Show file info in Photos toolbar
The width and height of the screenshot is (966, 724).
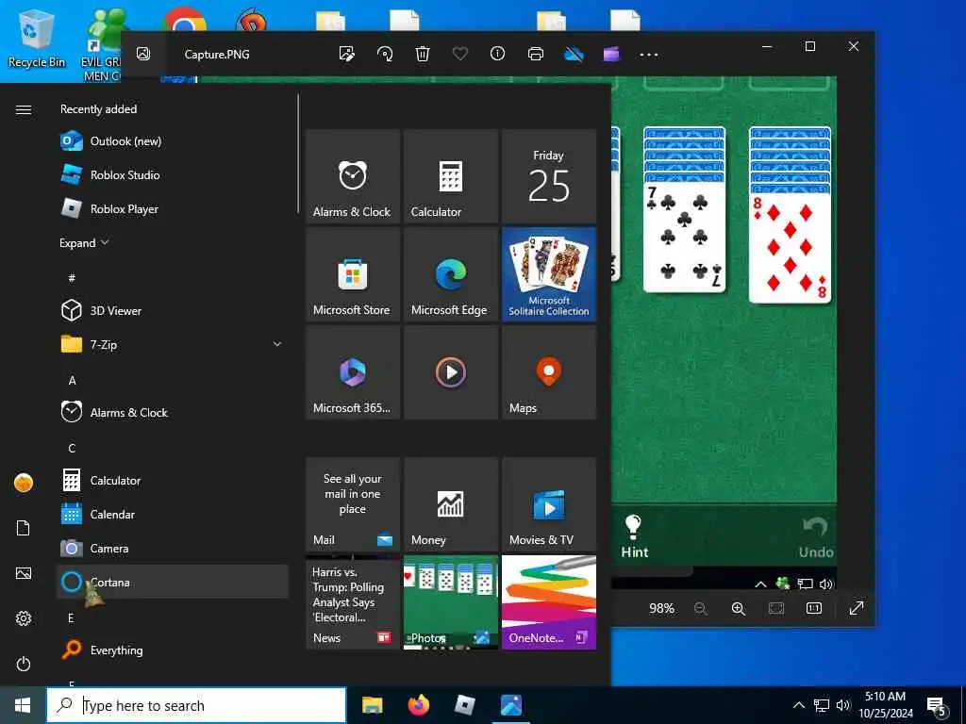tap(497, 54)
